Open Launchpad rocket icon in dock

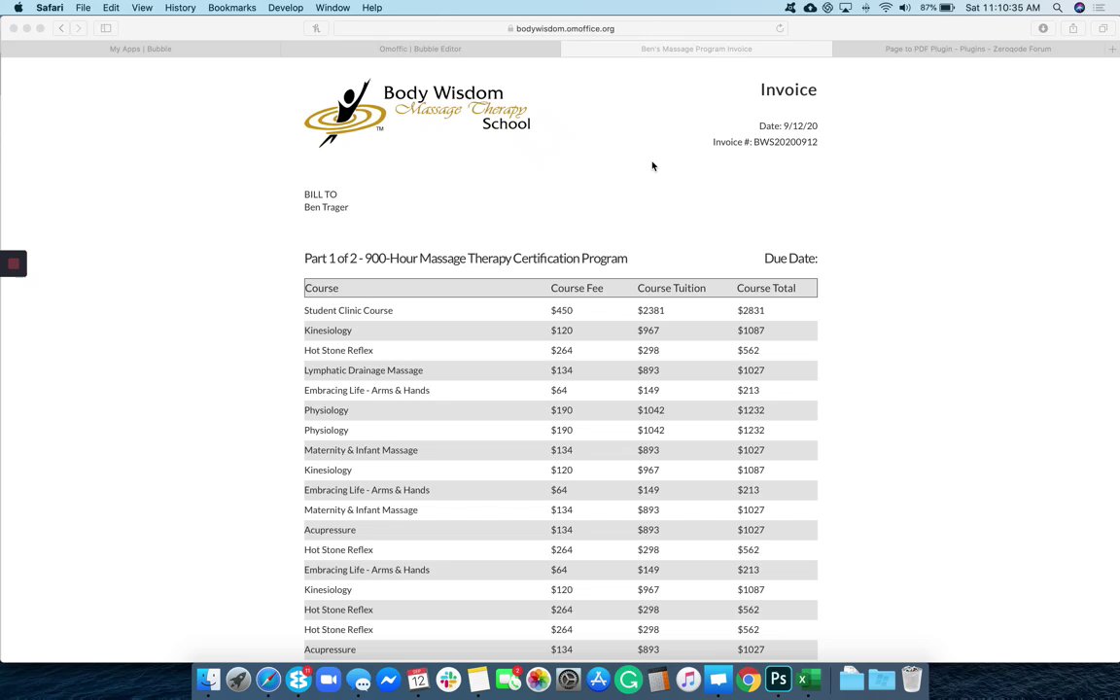click(238, 680)
